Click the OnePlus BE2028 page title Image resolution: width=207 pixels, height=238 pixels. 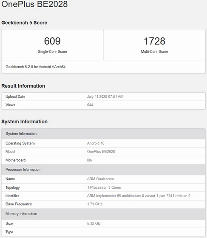tap(34, 4)
